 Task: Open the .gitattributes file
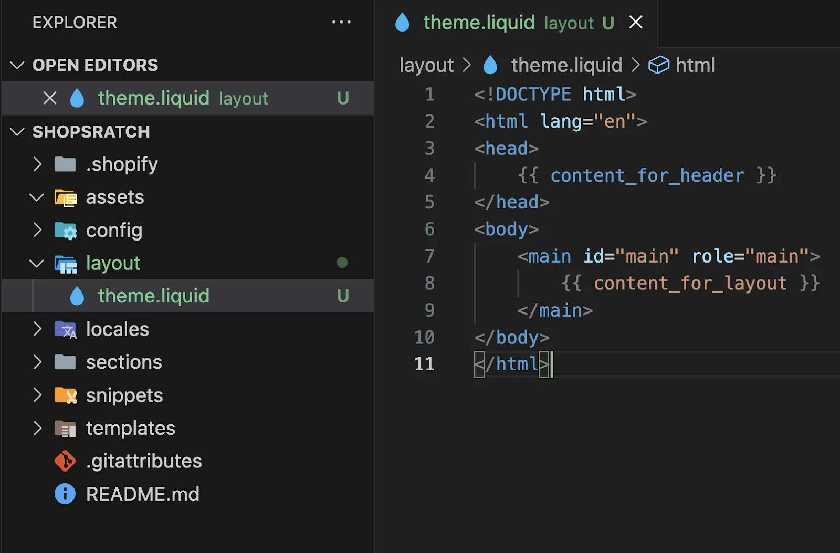(144, 461)
